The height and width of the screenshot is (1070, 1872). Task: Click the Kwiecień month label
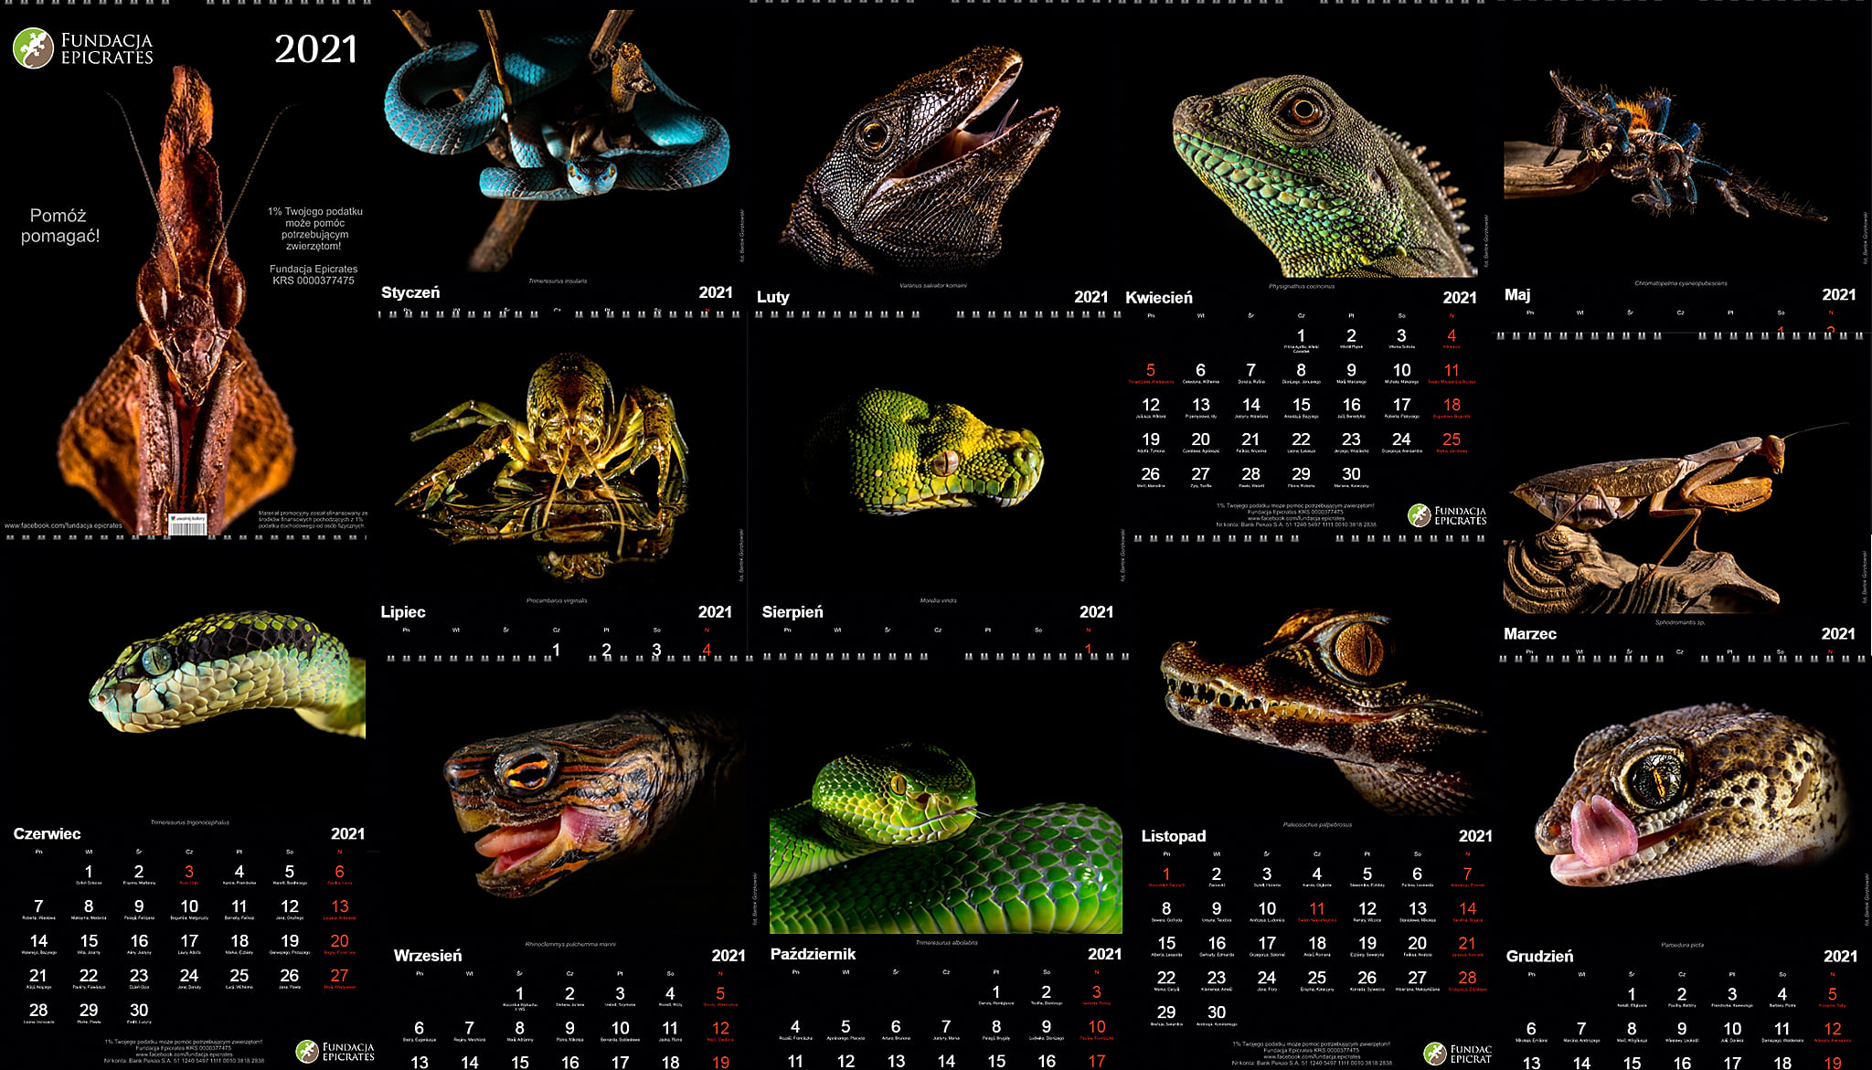click(x=1159, y=298)
